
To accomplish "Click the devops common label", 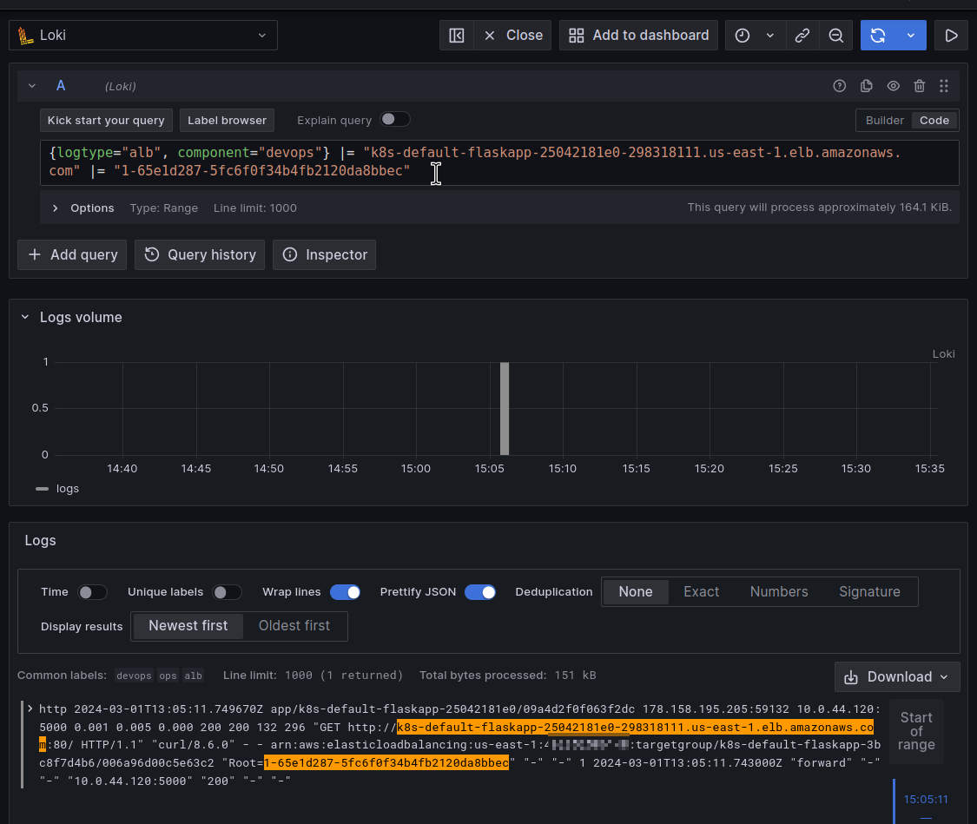I will click(x=134, y=676).
